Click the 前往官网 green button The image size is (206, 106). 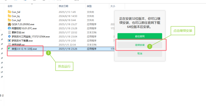[x=140, y=36]
